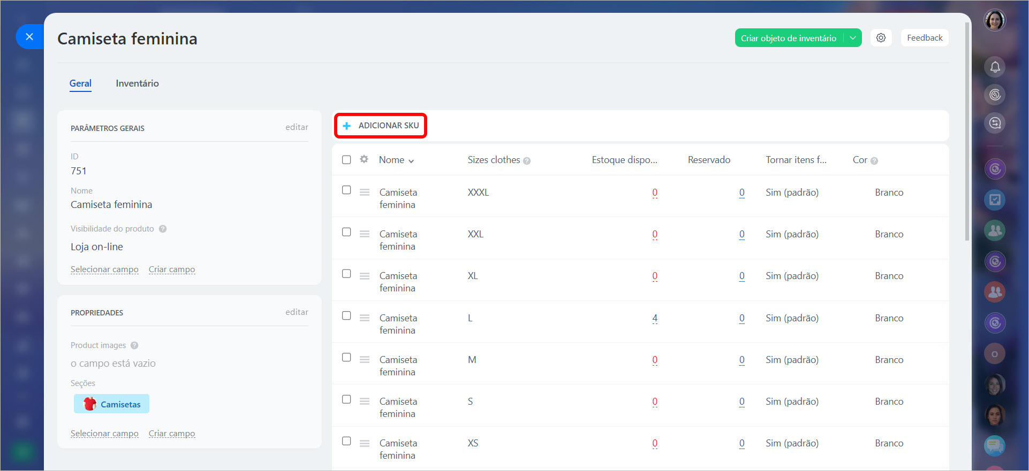Click the drag handle of the XXXL row
1029x471 pixels.
coord(365,192)
